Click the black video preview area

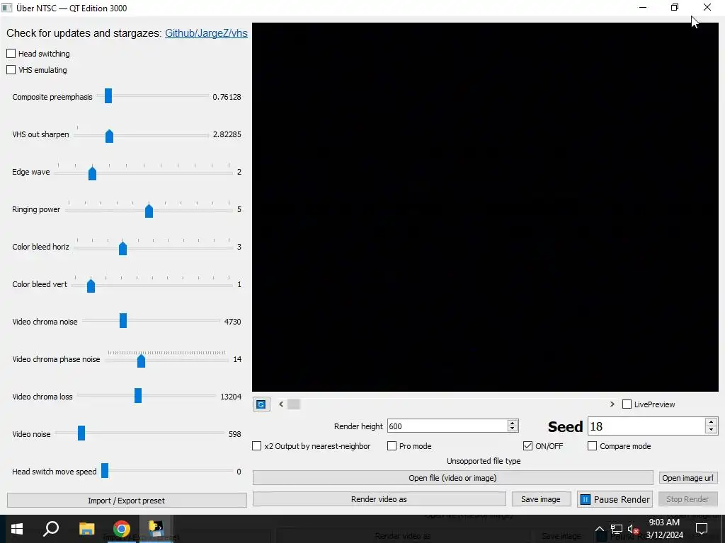click(x=485, y=207)
